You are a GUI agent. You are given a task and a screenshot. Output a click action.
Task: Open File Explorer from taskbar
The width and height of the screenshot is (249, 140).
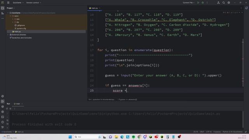coord(116,137)
